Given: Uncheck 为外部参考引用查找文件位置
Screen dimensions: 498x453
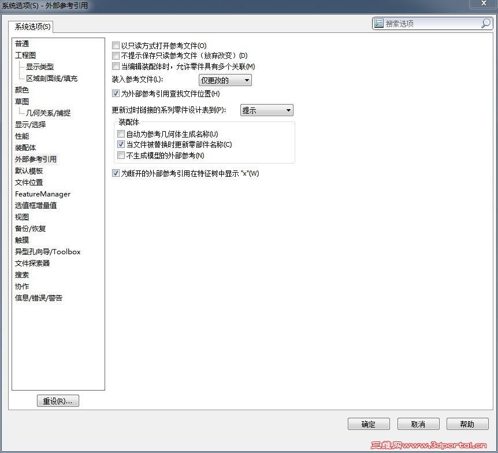Looking at the screenshot, I should (116, 94).
